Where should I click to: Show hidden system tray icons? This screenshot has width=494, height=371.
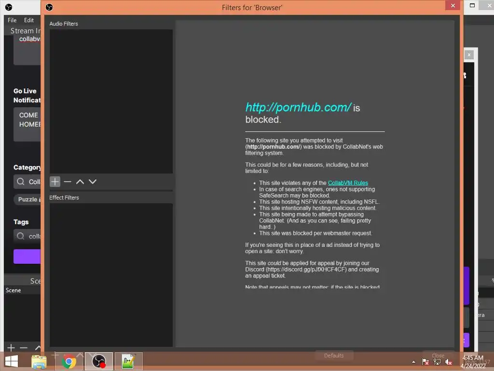[413, 362]
